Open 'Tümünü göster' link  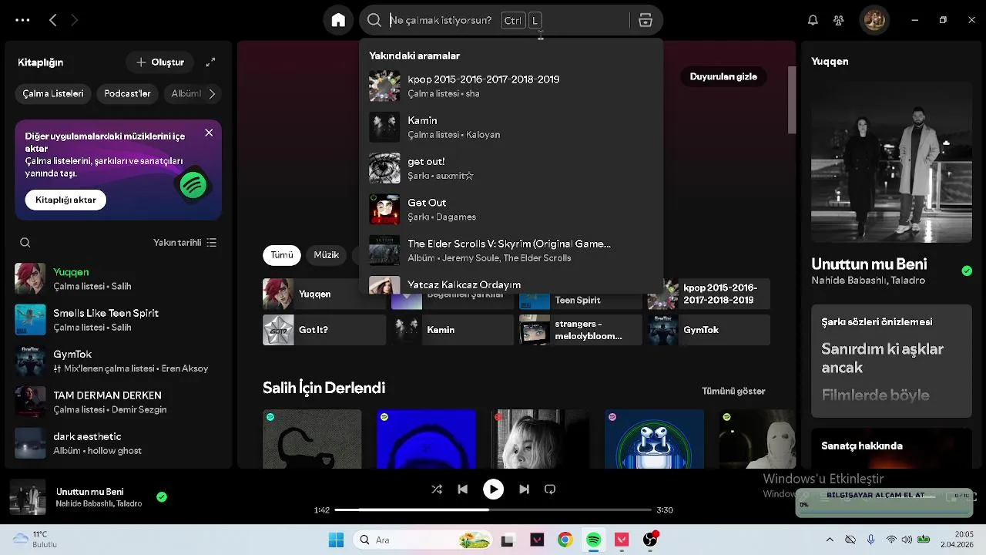click(733, 391)
